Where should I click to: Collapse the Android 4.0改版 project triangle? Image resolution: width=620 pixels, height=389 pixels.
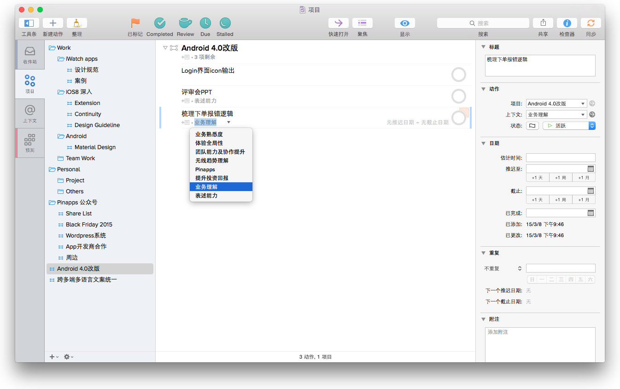165,48
